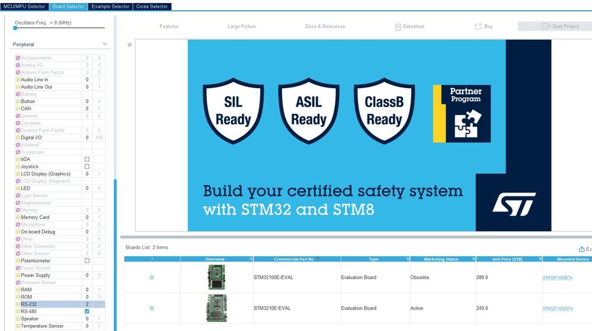Screen dimensions: 592x331
Task: Click the LCD Display (Graphics) status icon
Action: (x=18, y=174)
